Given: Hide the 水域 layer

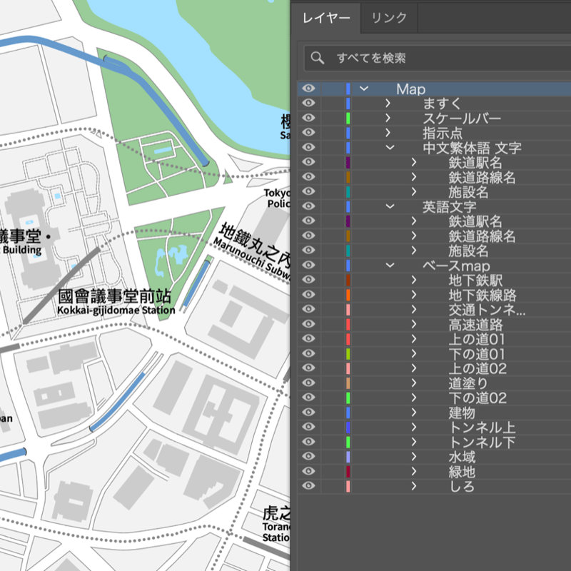Looking at the screenshot, I should [x=308, y=456].
